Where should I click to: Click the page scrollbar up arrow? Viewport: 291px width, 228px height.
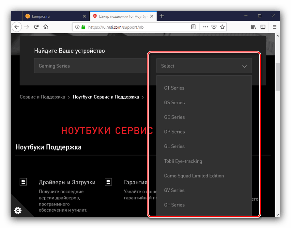pos(278,36)
